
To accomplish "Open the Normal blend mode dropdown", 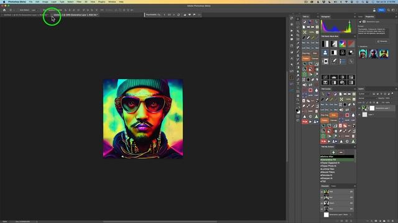I will point(368,98).
